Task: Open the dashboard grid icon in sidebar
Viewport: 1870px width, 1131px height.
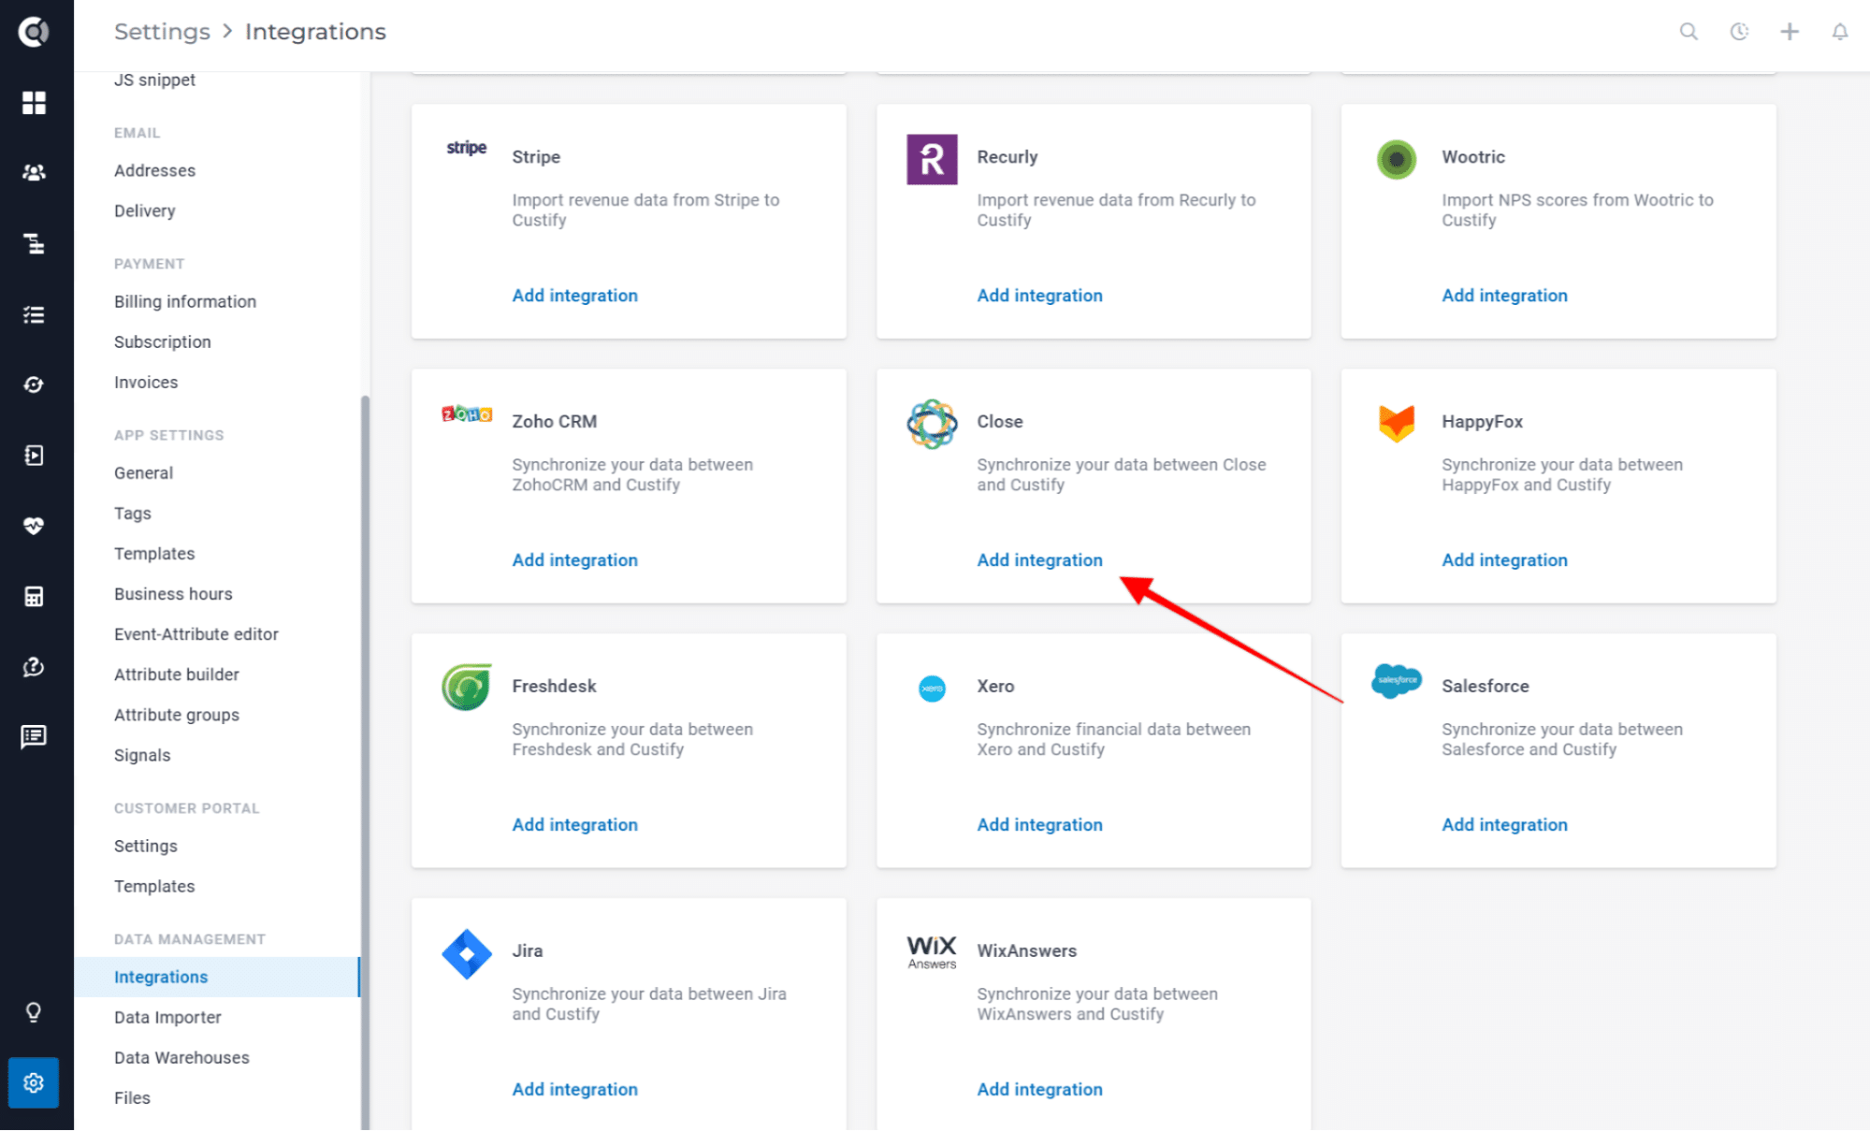Action: 34,103
